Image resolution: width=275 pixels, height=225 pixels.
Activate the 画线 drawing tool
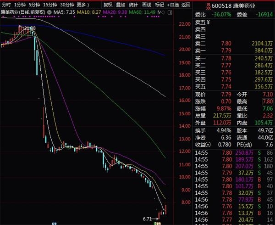click(147, 5)
